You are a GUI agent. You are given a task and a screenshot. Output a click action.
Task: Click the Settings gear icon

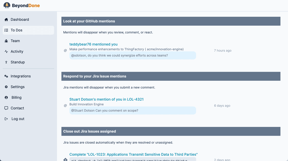6,87
